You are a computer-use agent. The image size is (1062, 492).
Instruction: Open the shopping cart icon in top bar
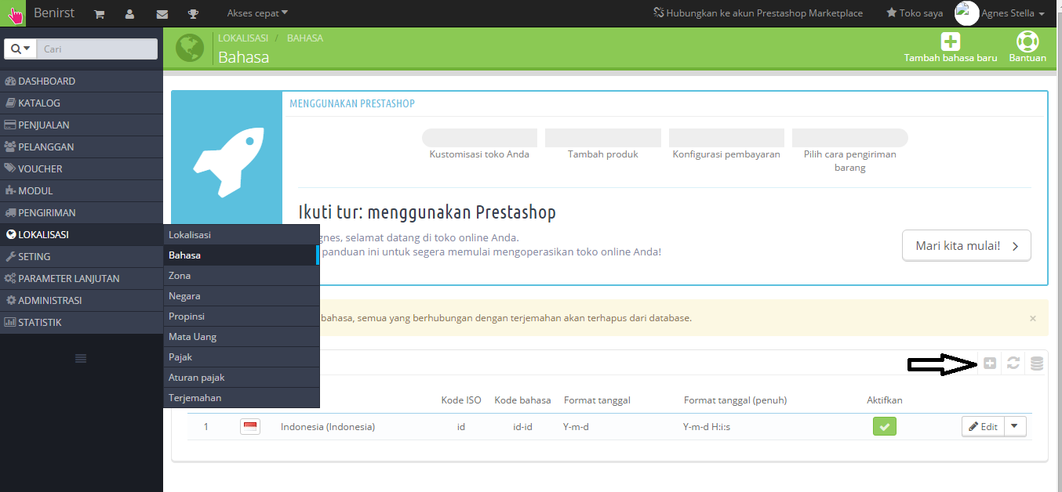[100, 13]
